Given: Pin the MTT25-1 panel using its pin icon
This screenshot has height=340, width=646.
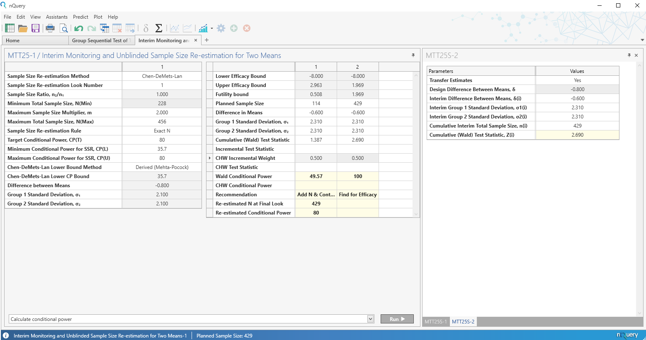Looking at the screenshot, I should [413, 55].
